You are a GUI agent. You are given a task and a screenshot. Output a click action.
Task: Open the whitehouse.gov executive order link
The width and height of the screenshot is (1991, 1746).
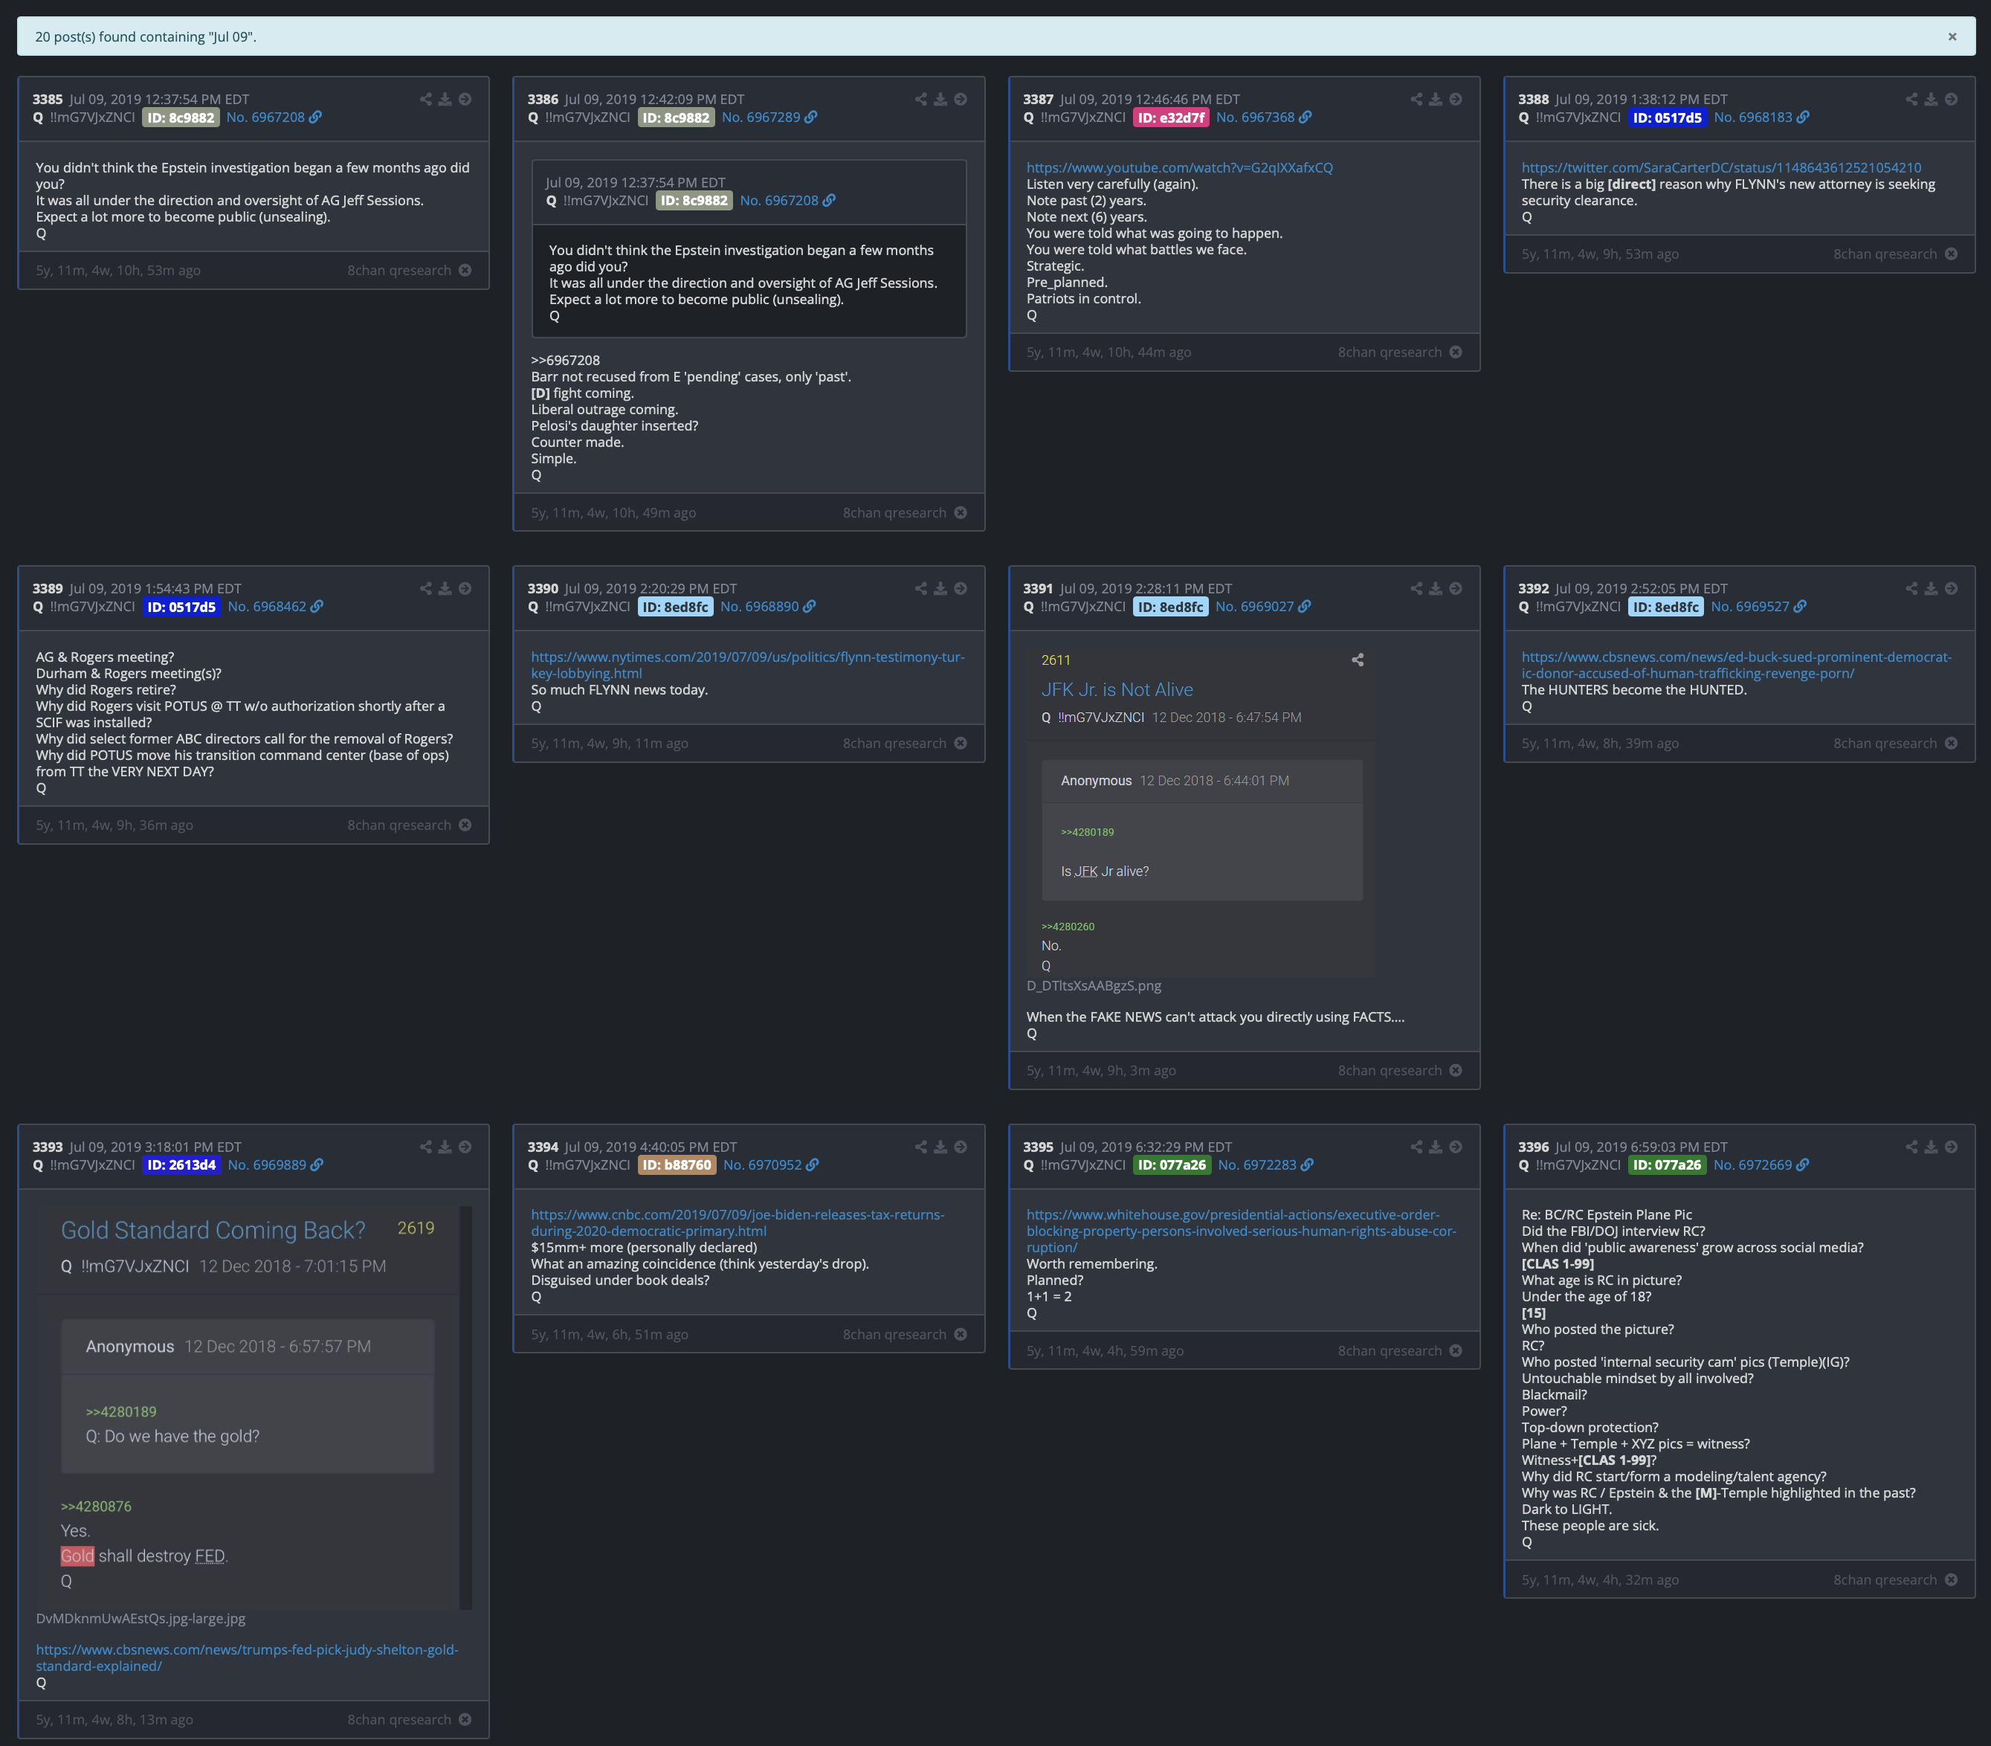(x=1241, y=1231)
